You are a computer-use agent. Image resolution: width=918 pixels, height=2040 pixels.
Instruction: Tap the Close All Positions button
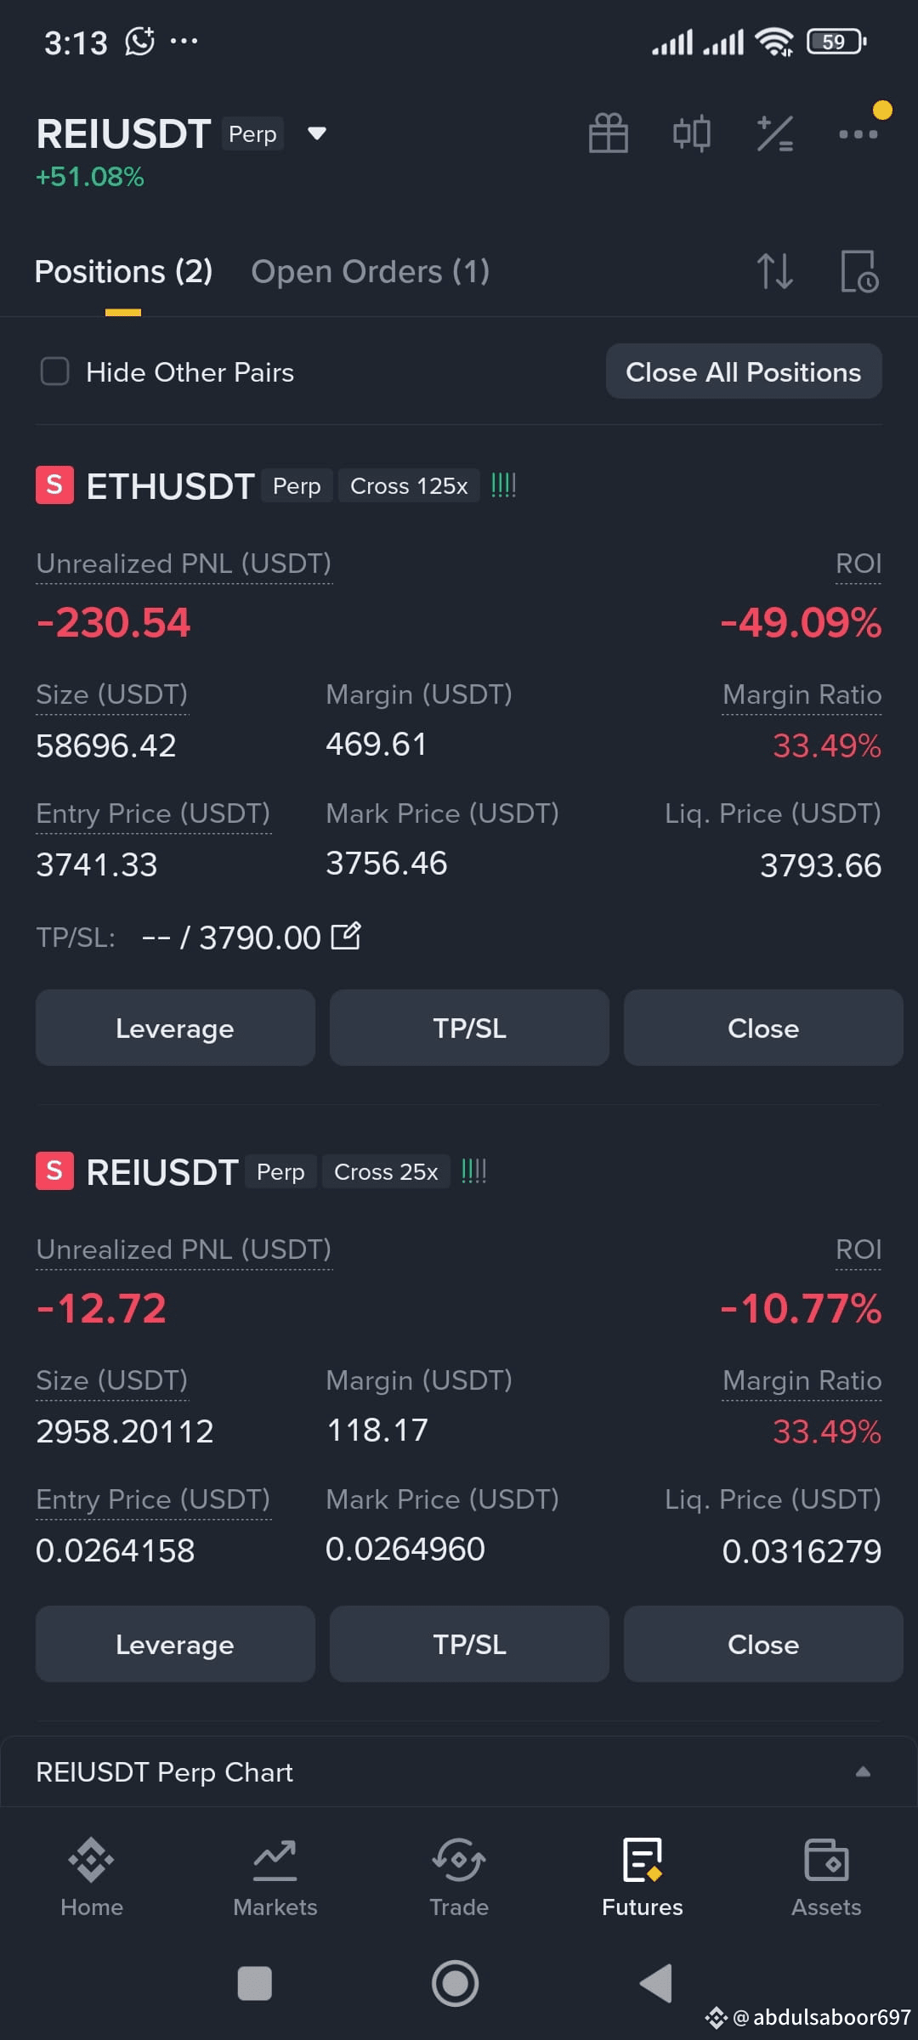pyautogui.click(x=744, y=371)
